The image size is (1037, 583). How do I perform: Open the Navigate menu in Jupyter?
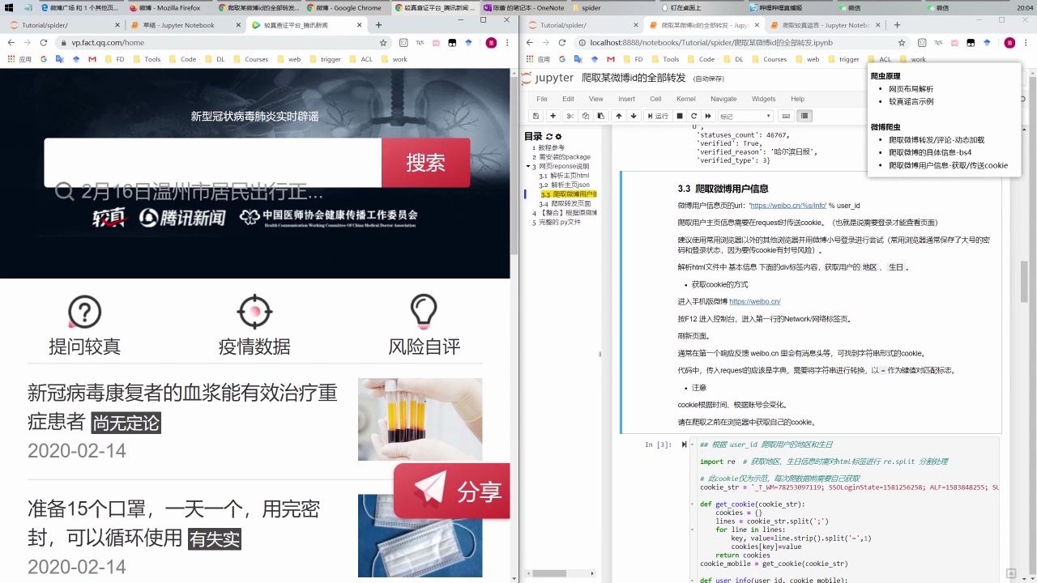pos(723,99)
